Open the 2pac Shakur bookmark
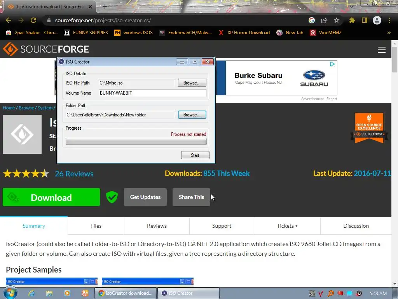 tap(32, 33)
